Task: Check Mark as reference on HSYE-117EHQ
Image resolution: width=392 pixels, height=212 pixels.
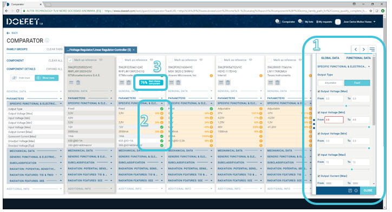Action: tap(220, 60)
